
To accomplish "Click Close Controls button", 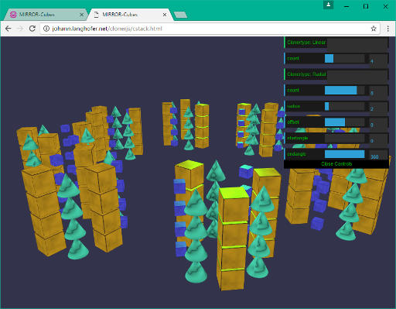I will click(x=336, y=164).
